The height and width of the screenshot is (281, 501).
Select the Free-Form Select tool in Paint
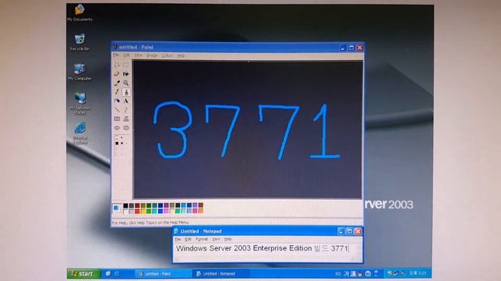117,65
